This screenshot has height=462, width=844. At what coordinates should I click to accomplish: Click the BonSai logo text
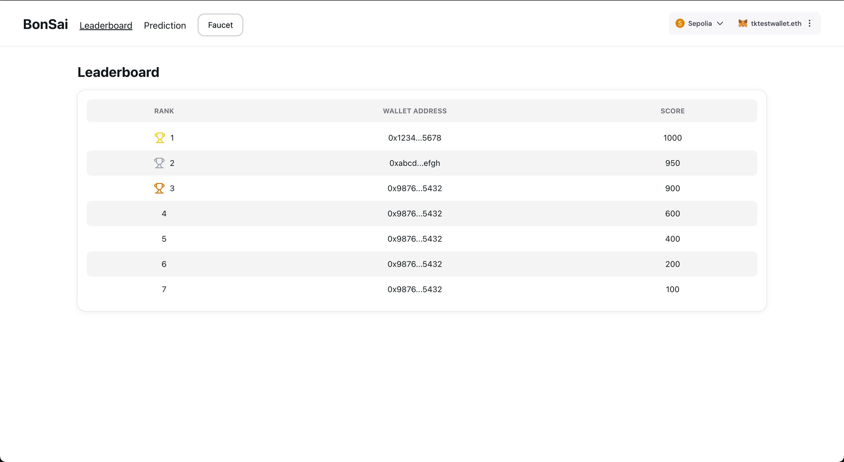click(x=46, y=24)
